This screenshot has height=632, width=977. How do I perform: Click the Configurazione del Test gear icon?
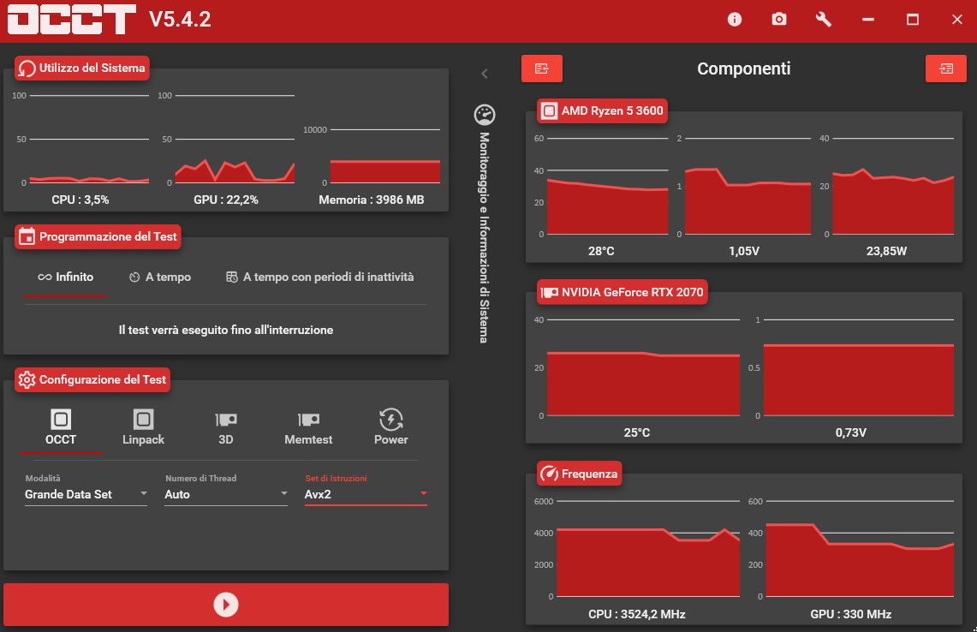(27, 380)
